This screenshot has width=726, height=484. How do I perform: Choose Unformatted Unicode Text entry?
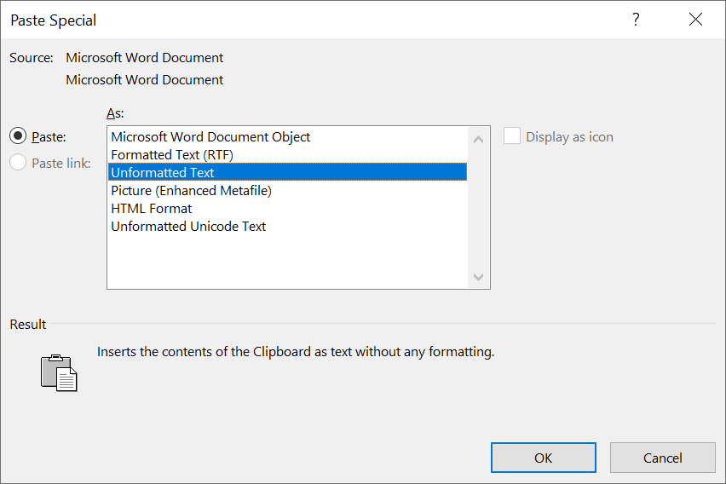(x=287, y=227)
